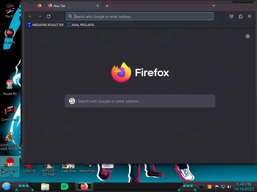The image size is (257, 192).
Task: Select the RansomWar... desktop icon
Action: point(88,168)
